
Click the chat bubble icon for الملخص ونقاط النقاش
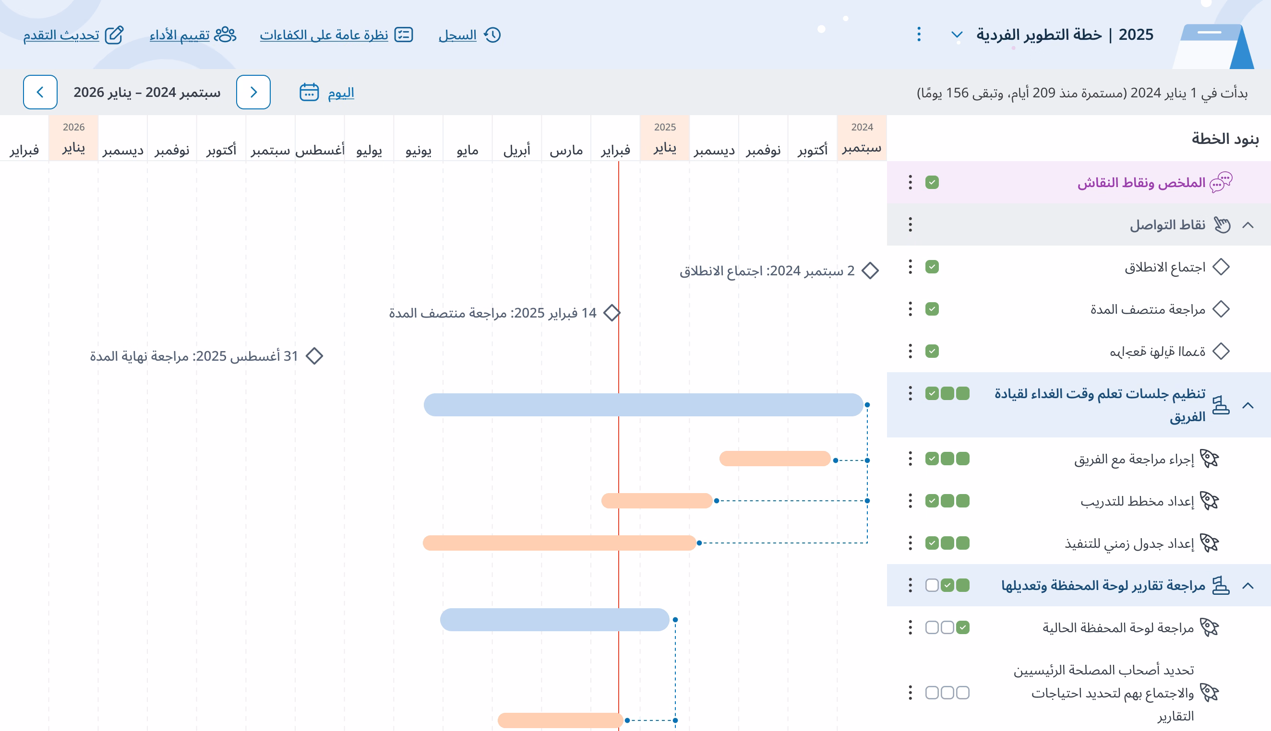1221,182
